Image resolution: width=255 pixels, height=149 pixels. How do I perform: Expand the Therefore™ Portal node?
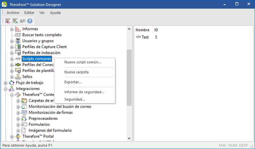click(x=12, y=137)
